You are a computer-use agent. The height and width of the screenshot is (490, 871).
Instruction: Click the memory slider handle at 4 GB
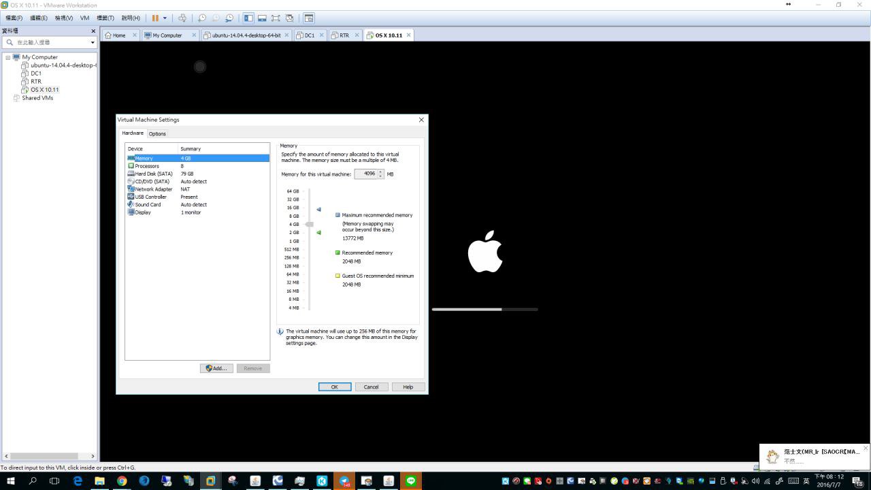click(x=310, y=224)
